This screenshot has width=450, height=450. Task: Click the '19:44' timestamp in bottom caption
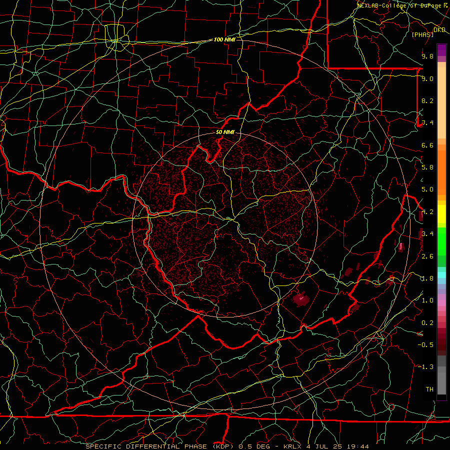tap(357, 446)
